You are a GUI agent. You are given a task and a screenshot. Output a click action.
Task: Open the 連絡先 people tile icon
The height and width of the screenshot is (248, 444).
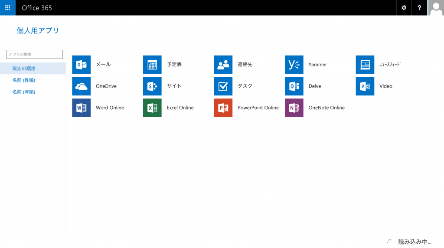223,65
